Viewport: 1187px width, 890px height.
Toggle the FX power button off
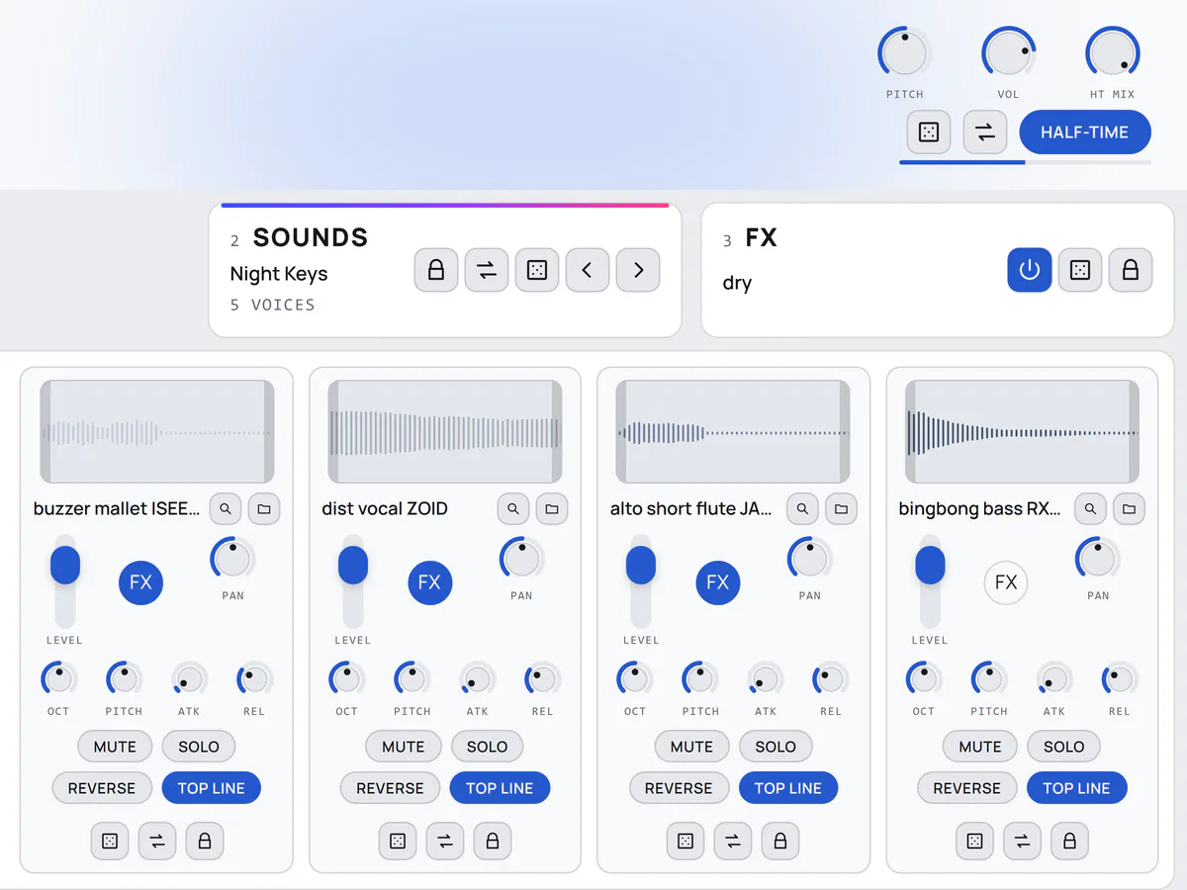point(1030,270)
